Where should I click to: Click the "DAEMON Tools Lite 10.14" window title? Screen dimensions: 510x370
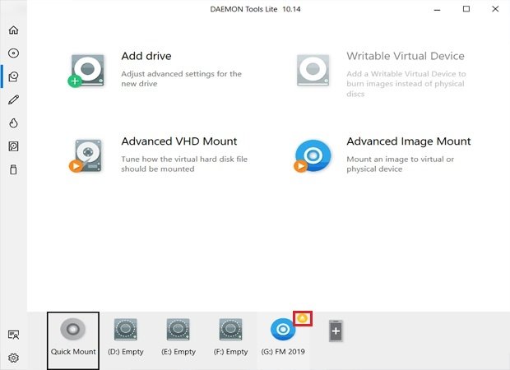255,9
